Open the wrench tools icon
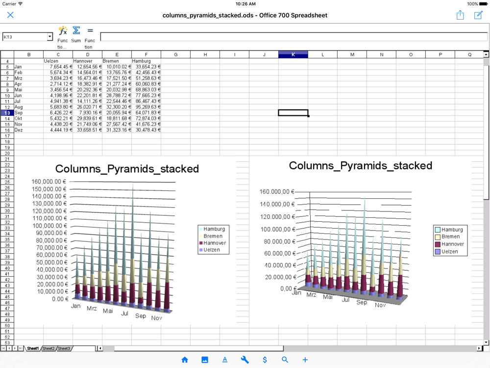The image size is (490, 368). 245,360
